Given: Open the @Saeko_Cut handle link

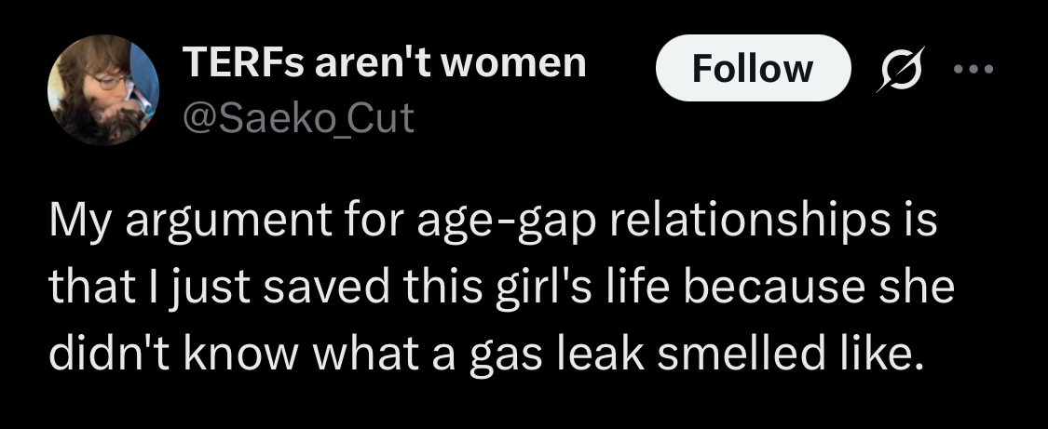Looking at the screenshot, I should (x=298, y=119).
